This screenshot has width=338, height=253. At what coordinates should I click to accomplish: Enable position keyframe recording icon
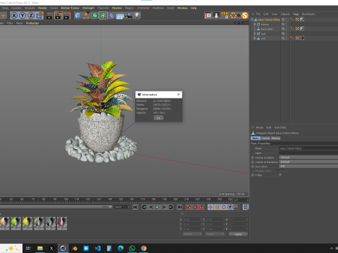click(211, 207)
